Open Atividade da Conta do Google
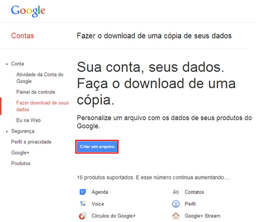Viewport: 259px width, 222px height. tap(40, 78)
